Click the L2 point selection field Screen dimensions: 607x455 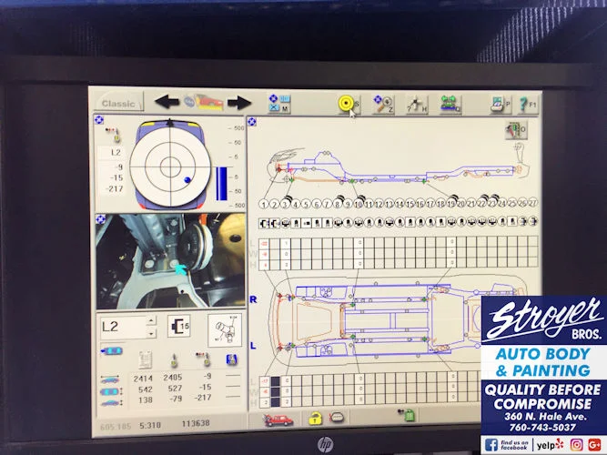(x=124, y=327)
